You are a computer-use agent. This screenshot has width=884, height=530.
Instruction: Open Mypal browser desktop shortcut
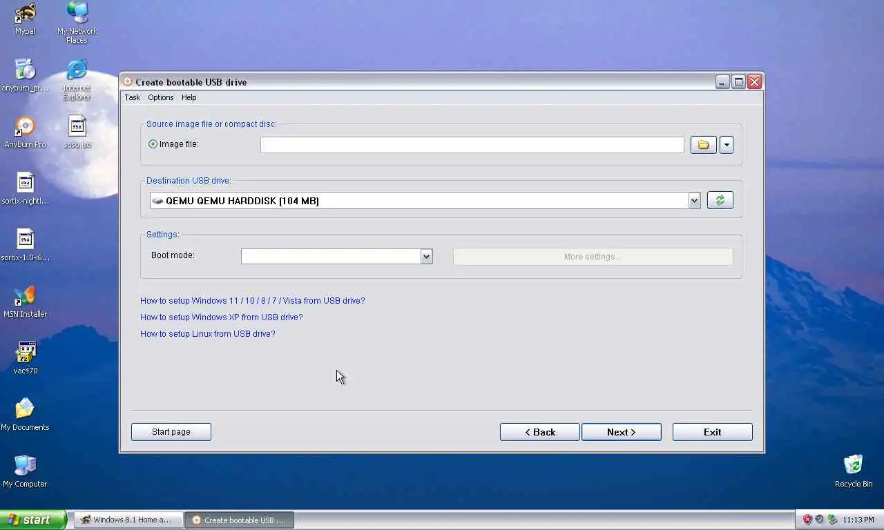pyautogui.click(x=26, y=19)
